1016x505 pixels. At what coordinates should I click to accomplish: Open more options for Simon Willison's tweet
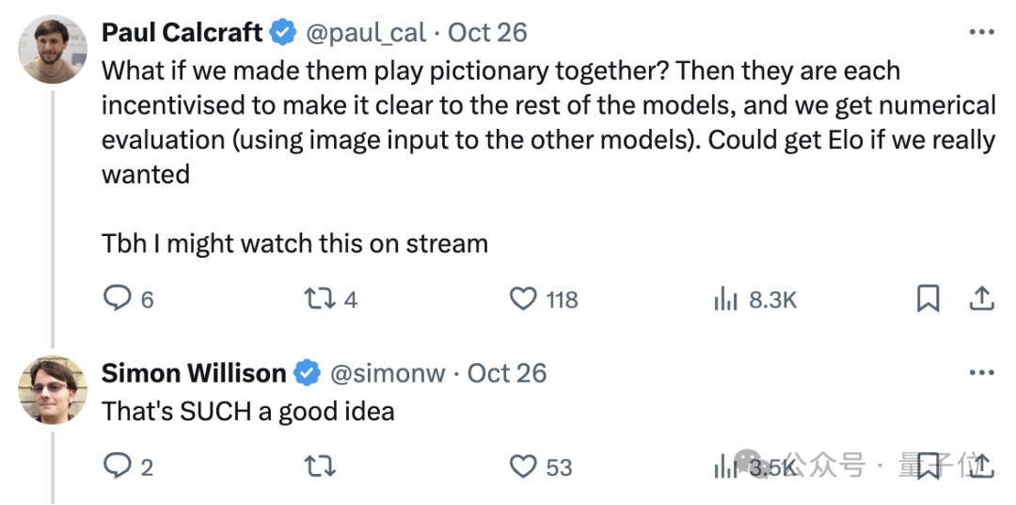point(981,373)
